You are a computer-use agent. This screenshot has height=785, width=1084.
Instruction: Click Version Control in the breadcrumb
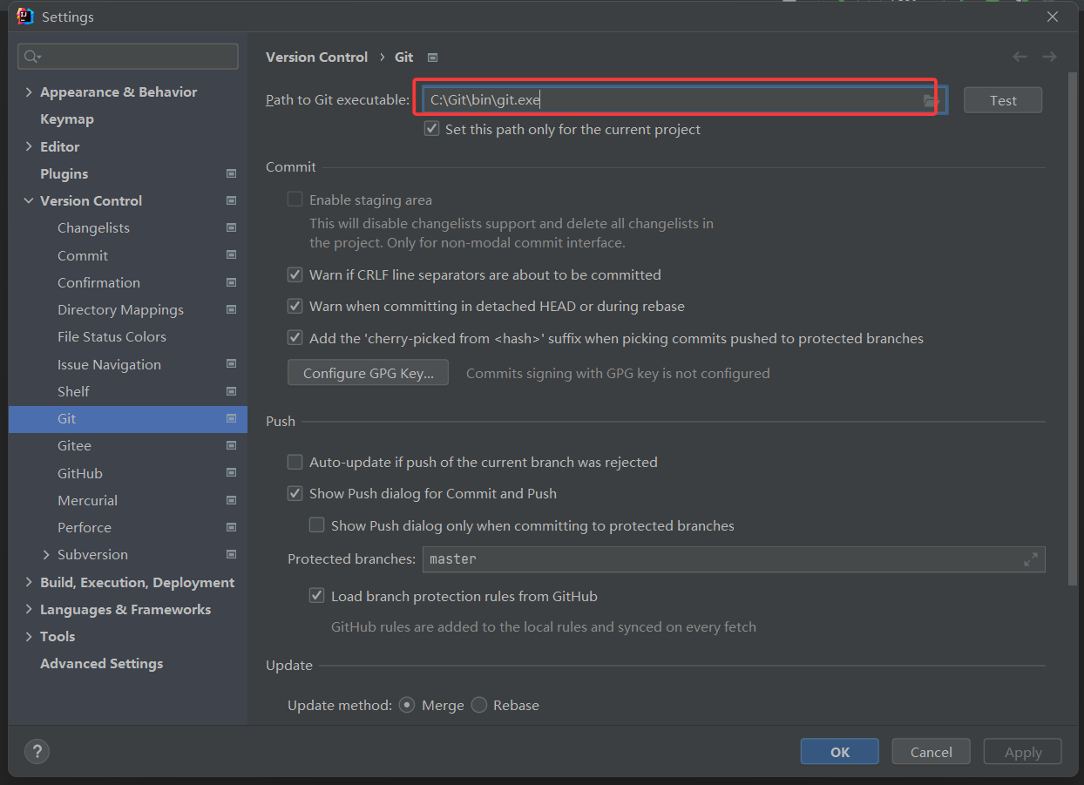point(317,57)
